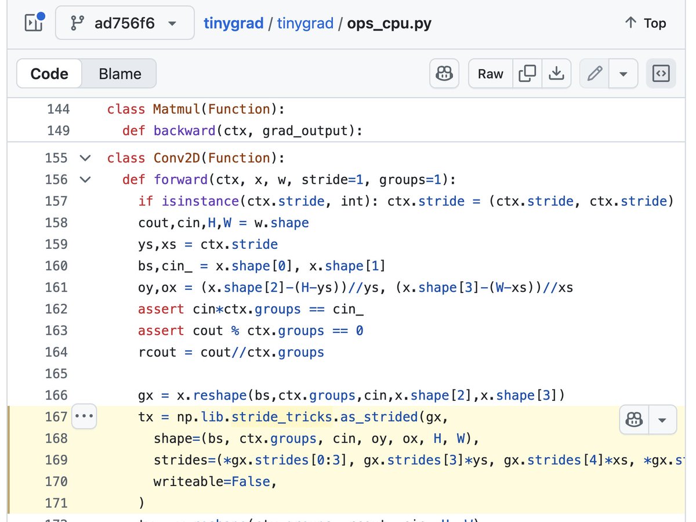Jump to Top of the file
This screenshot has width=696, height=522.
click(645, 23)
